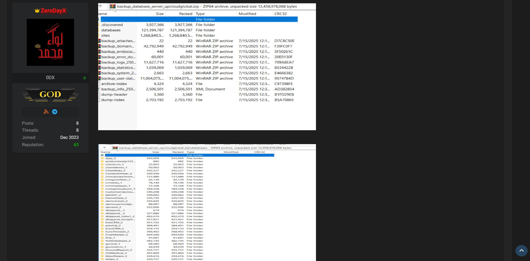Click the up-arrow icon in the top archive window
Image resolution: width=530 pixels, height=261 pixels.
click(x=100, y=6)
